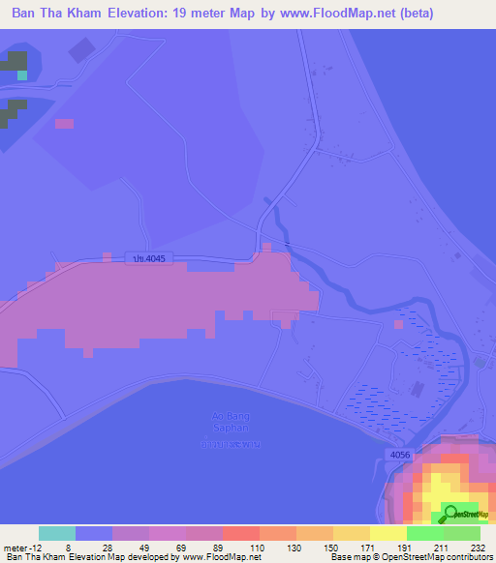Click the coral red legend swatch for 89 meters
The height and width of the screenshot is (563, 496).
pos(241,534)
